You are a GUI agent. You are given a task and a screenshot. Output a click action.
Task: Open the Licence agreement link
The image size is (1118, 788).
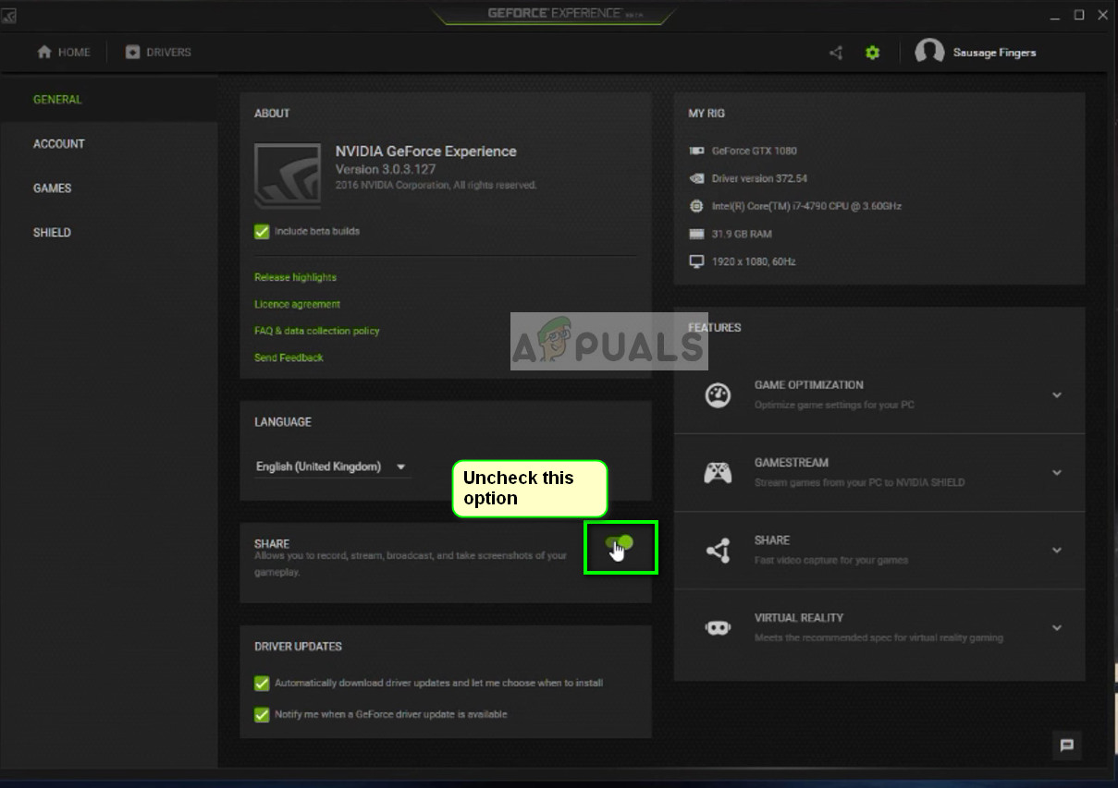pyautogui.click(x=297, y=304)
